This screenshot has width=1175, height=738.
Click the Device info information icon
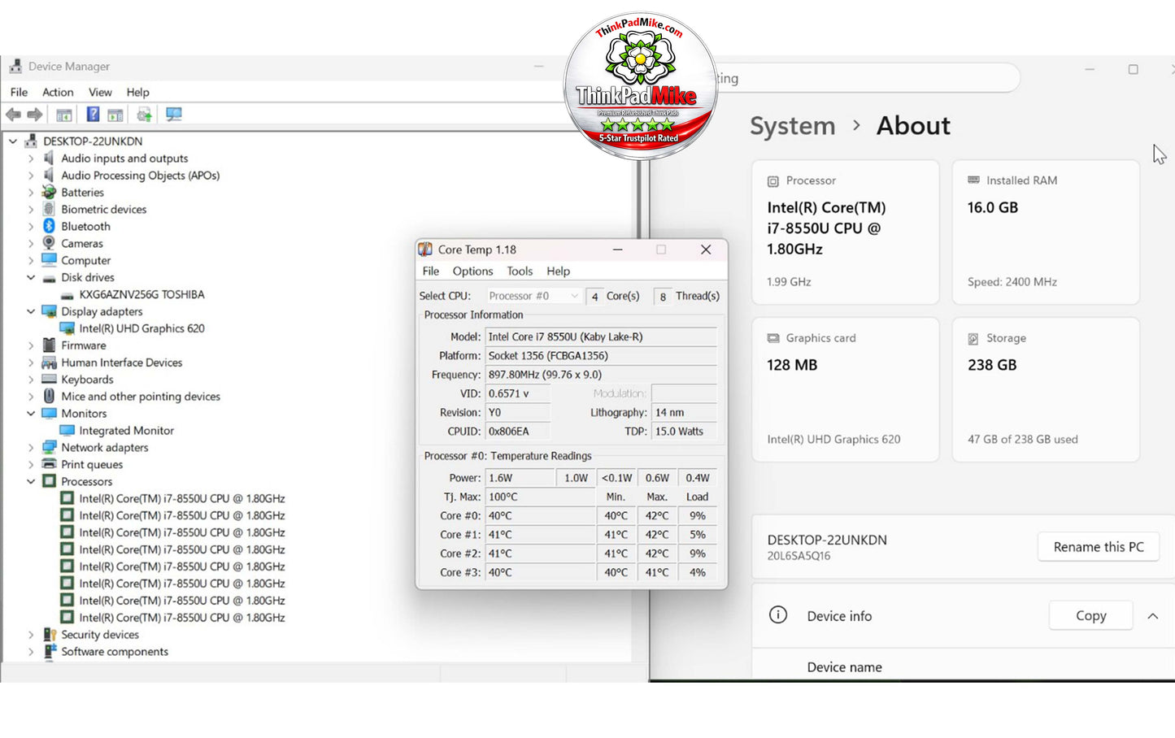[x=778, y=615]
